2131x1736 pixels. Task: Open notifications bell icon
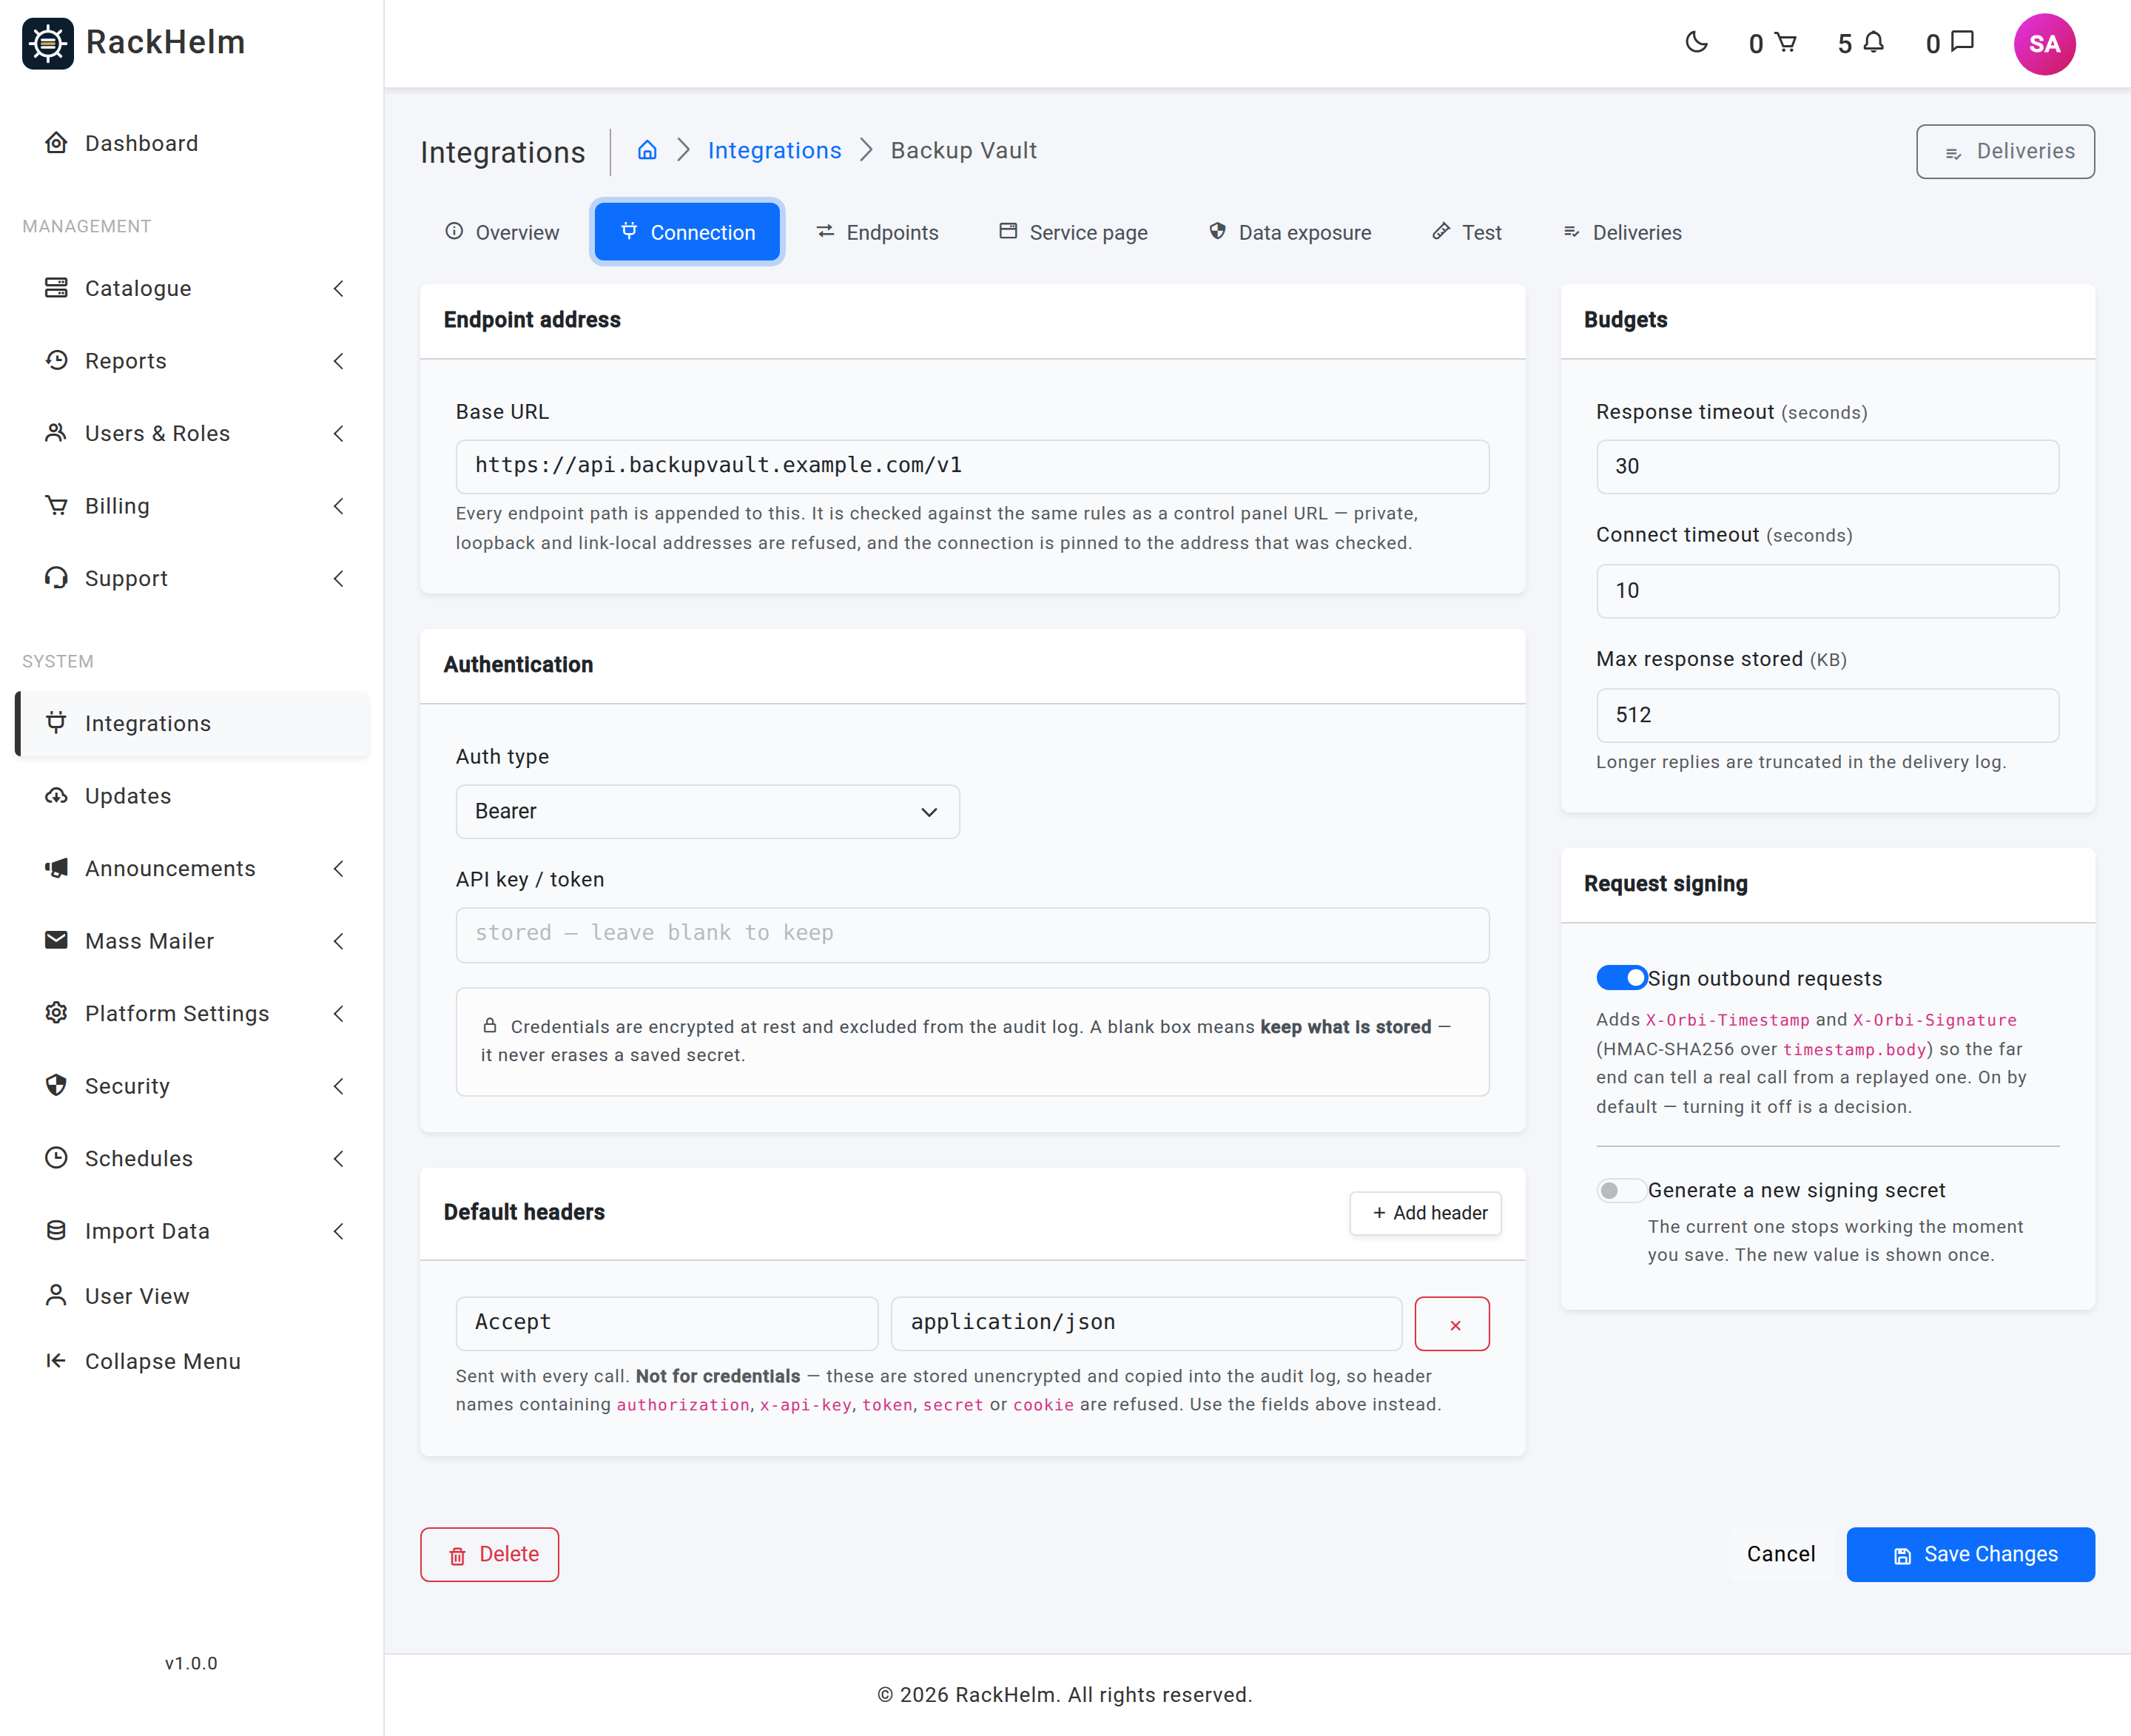pyautogui.click(x=1873, y=43)
